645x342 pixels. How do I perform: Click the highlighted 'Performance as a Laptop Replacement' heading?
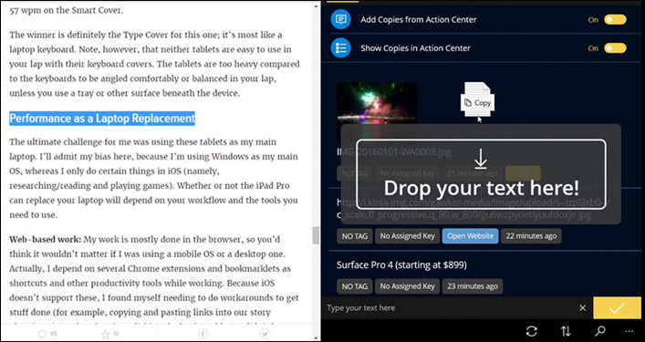pos(102,119)
